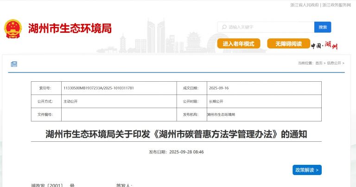Click the 湖州市生态环境局 site title
Image resolution: width=356 pixels, height=187 pixels.
70,29
